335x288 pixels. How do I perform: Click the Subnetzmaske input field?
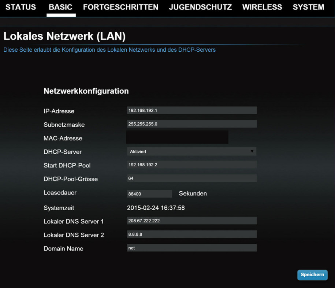(192, 124)
